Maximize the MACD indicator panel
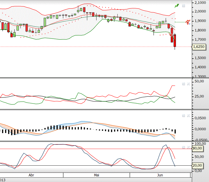Screen dimensions: 209x182 tap(184, 116)
